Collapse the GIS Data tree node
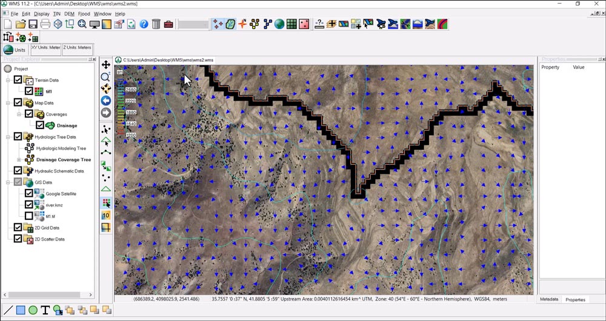Image resolution: width=606 pixels, height=321 pixels. [x=8, y=182]
